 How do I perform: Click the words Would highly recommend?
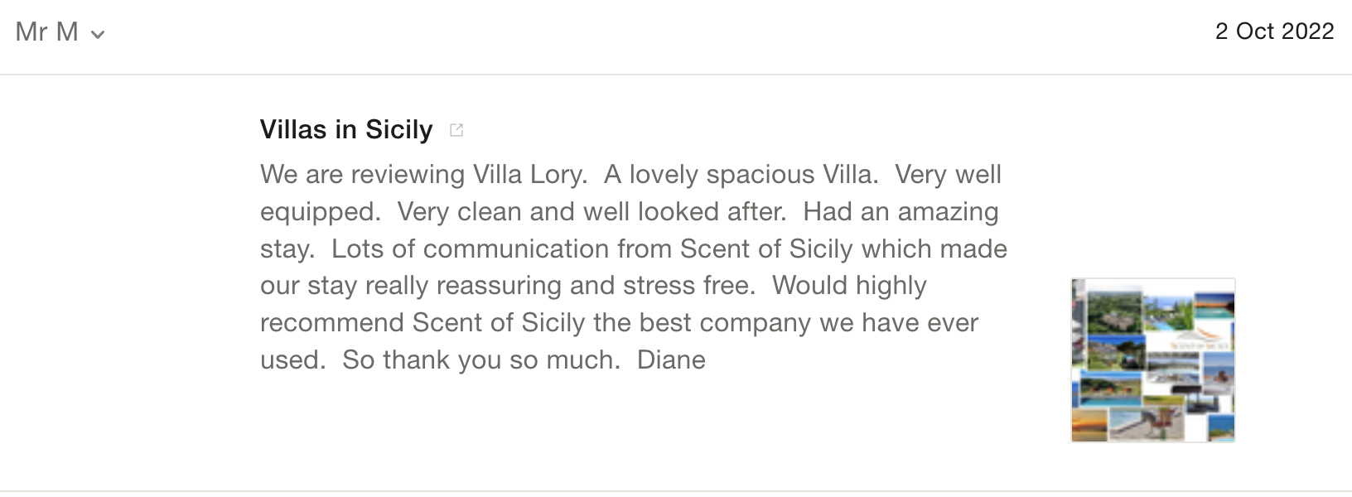coord(848,286)
